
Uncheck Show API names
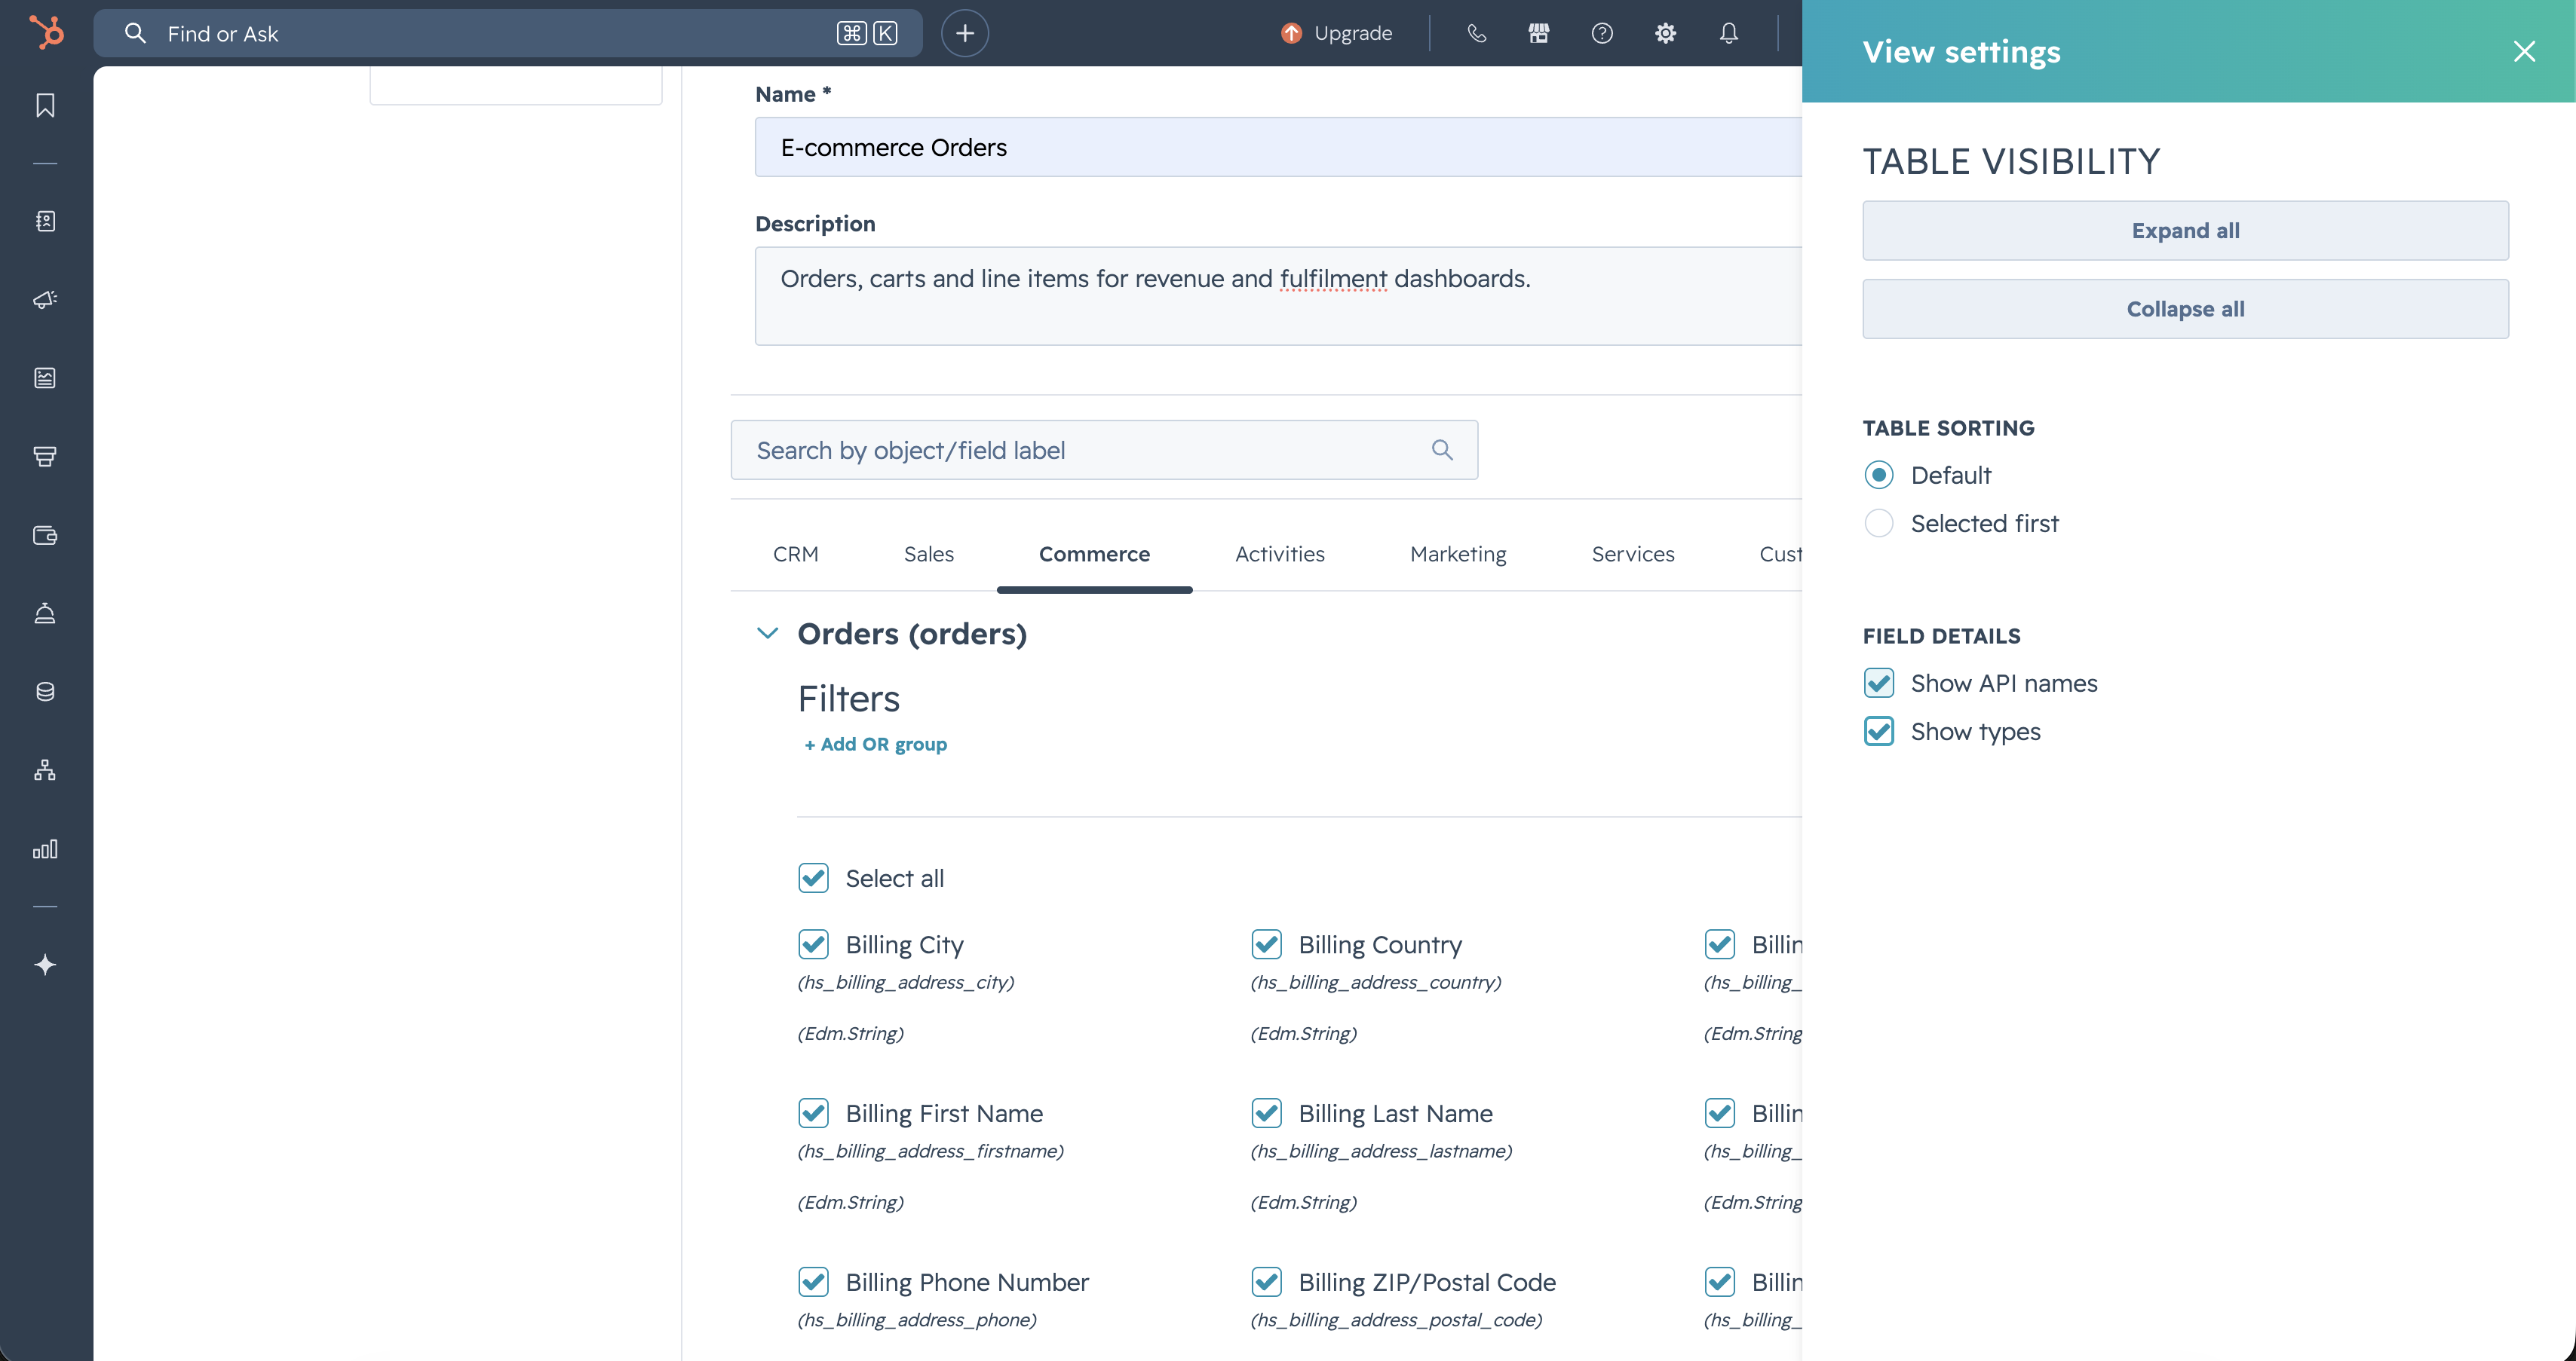[1879, 683]
